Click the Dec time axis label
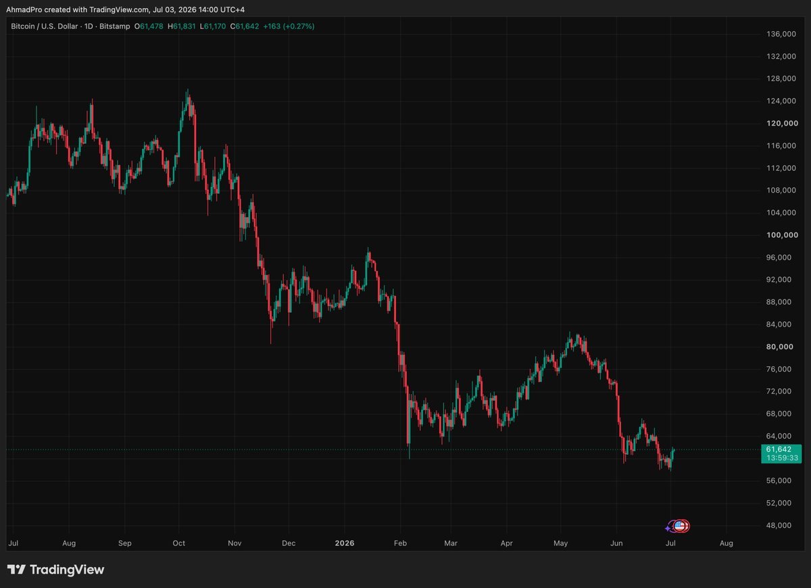The width and height of the screenshot is (811, 588). [x=289, y=543]
